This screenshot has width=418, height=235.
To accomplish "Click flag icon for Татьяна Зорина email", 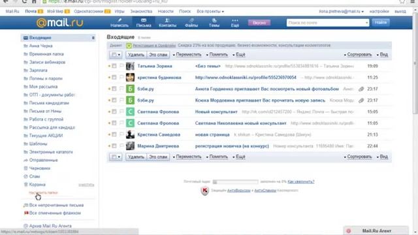I will (x=121, y=66).
